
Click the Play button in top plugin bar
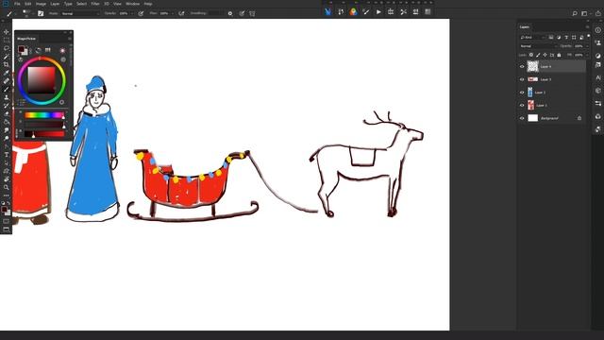click(378, 12)
